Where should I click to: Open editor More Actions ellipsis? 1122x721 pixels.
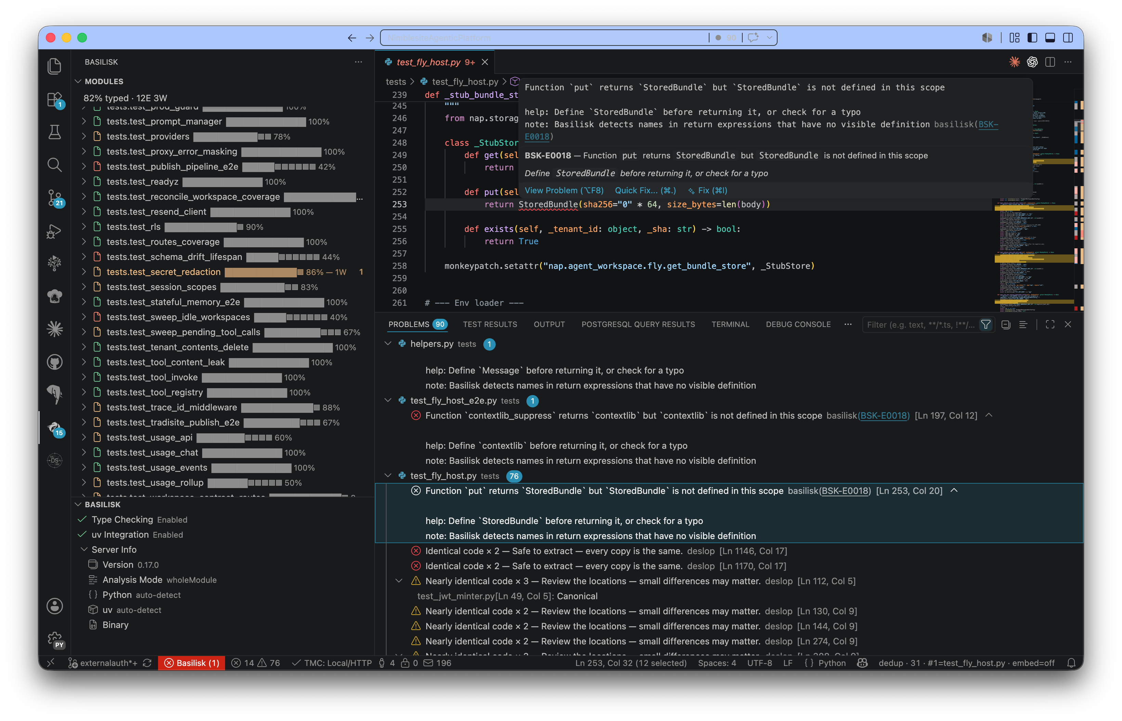1068,62
